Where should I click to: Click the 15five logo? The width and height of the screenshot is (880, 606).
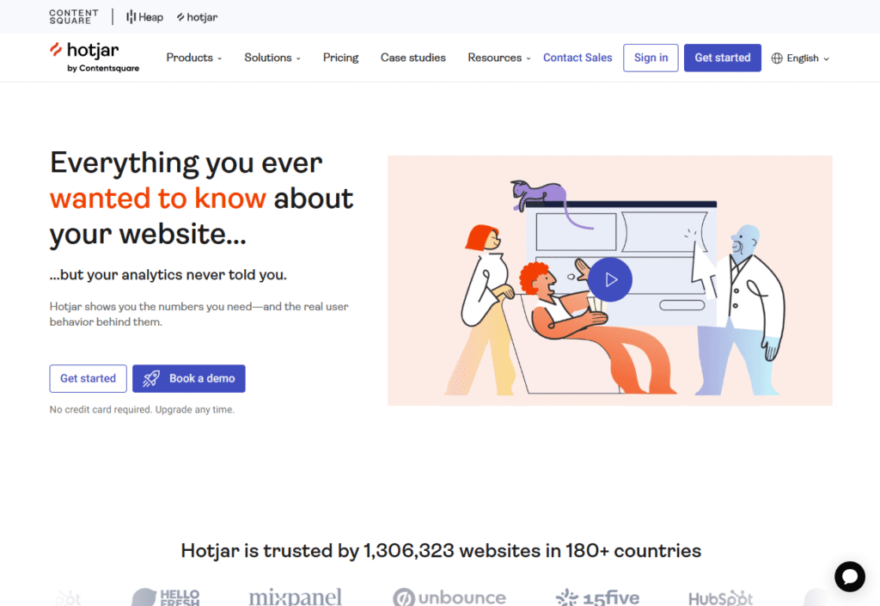(x=597, y=597)
